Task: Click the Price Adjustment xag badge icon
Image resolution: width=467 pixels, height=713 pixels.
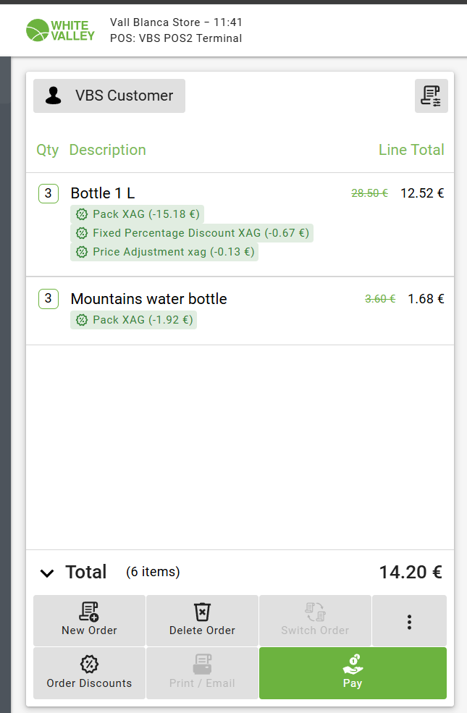Action: [x=82, y=252]
